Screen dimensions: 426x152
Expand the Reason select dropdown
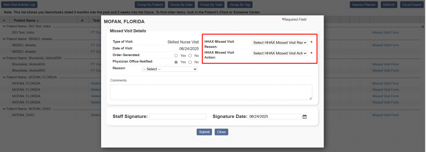[x=170, y=69]
